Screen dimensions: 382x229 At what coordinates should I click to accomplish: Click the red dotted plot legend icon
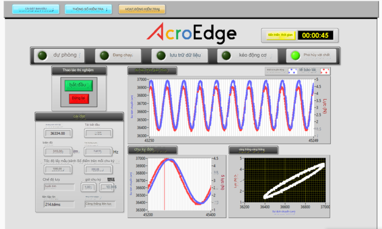click(x=325, y=71)
